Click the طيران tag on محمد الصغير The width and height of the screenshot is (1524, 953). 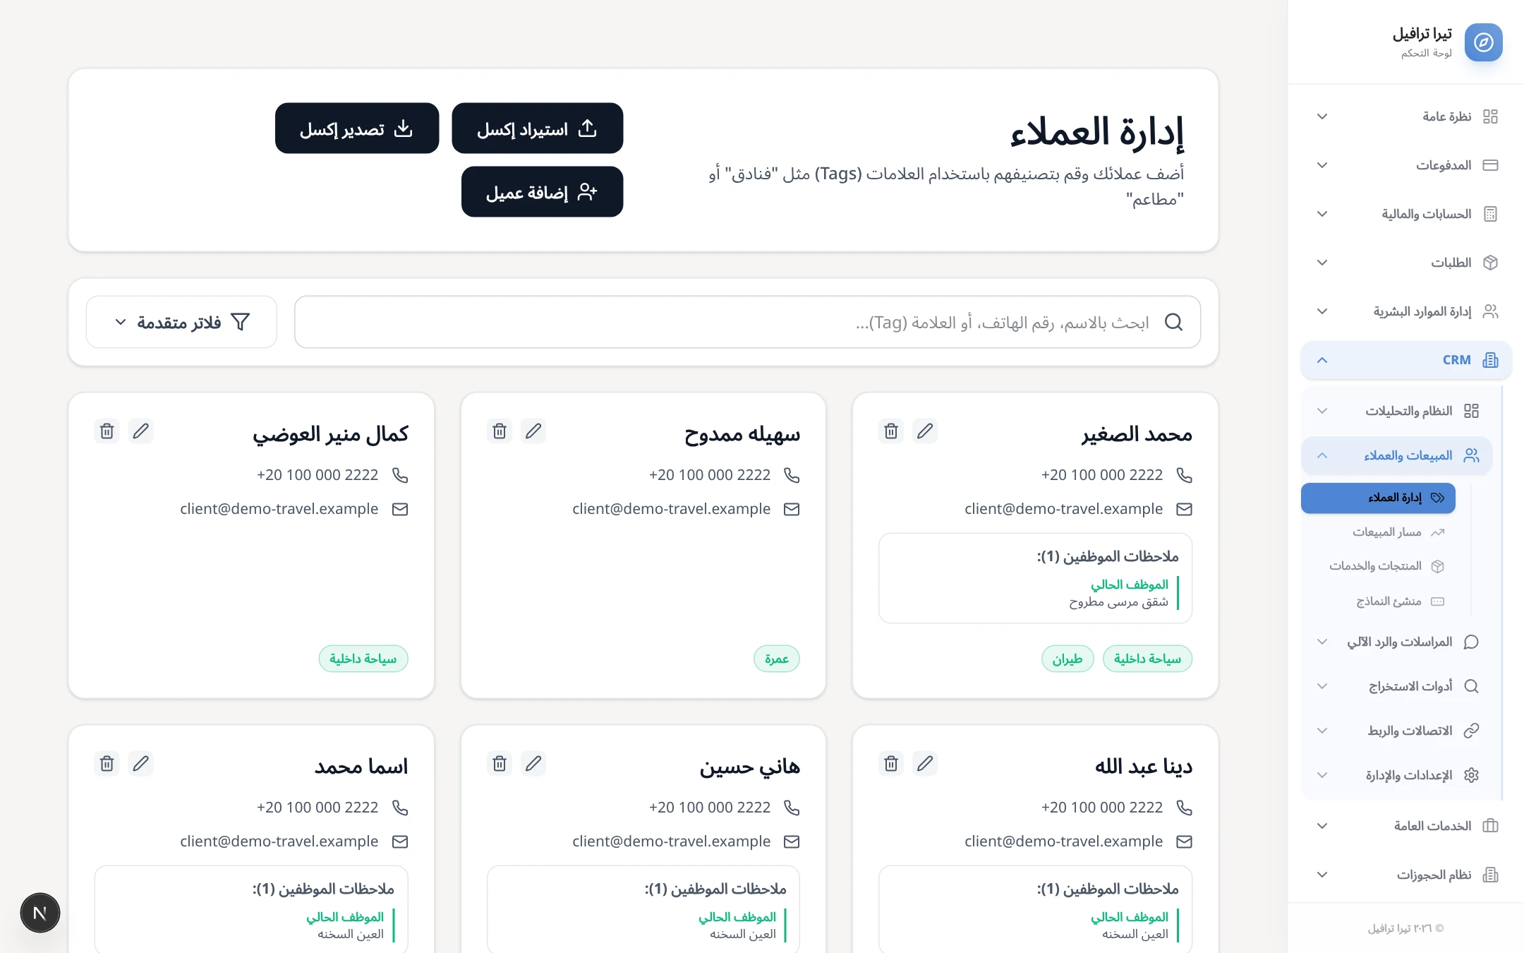pos(1068,659)
